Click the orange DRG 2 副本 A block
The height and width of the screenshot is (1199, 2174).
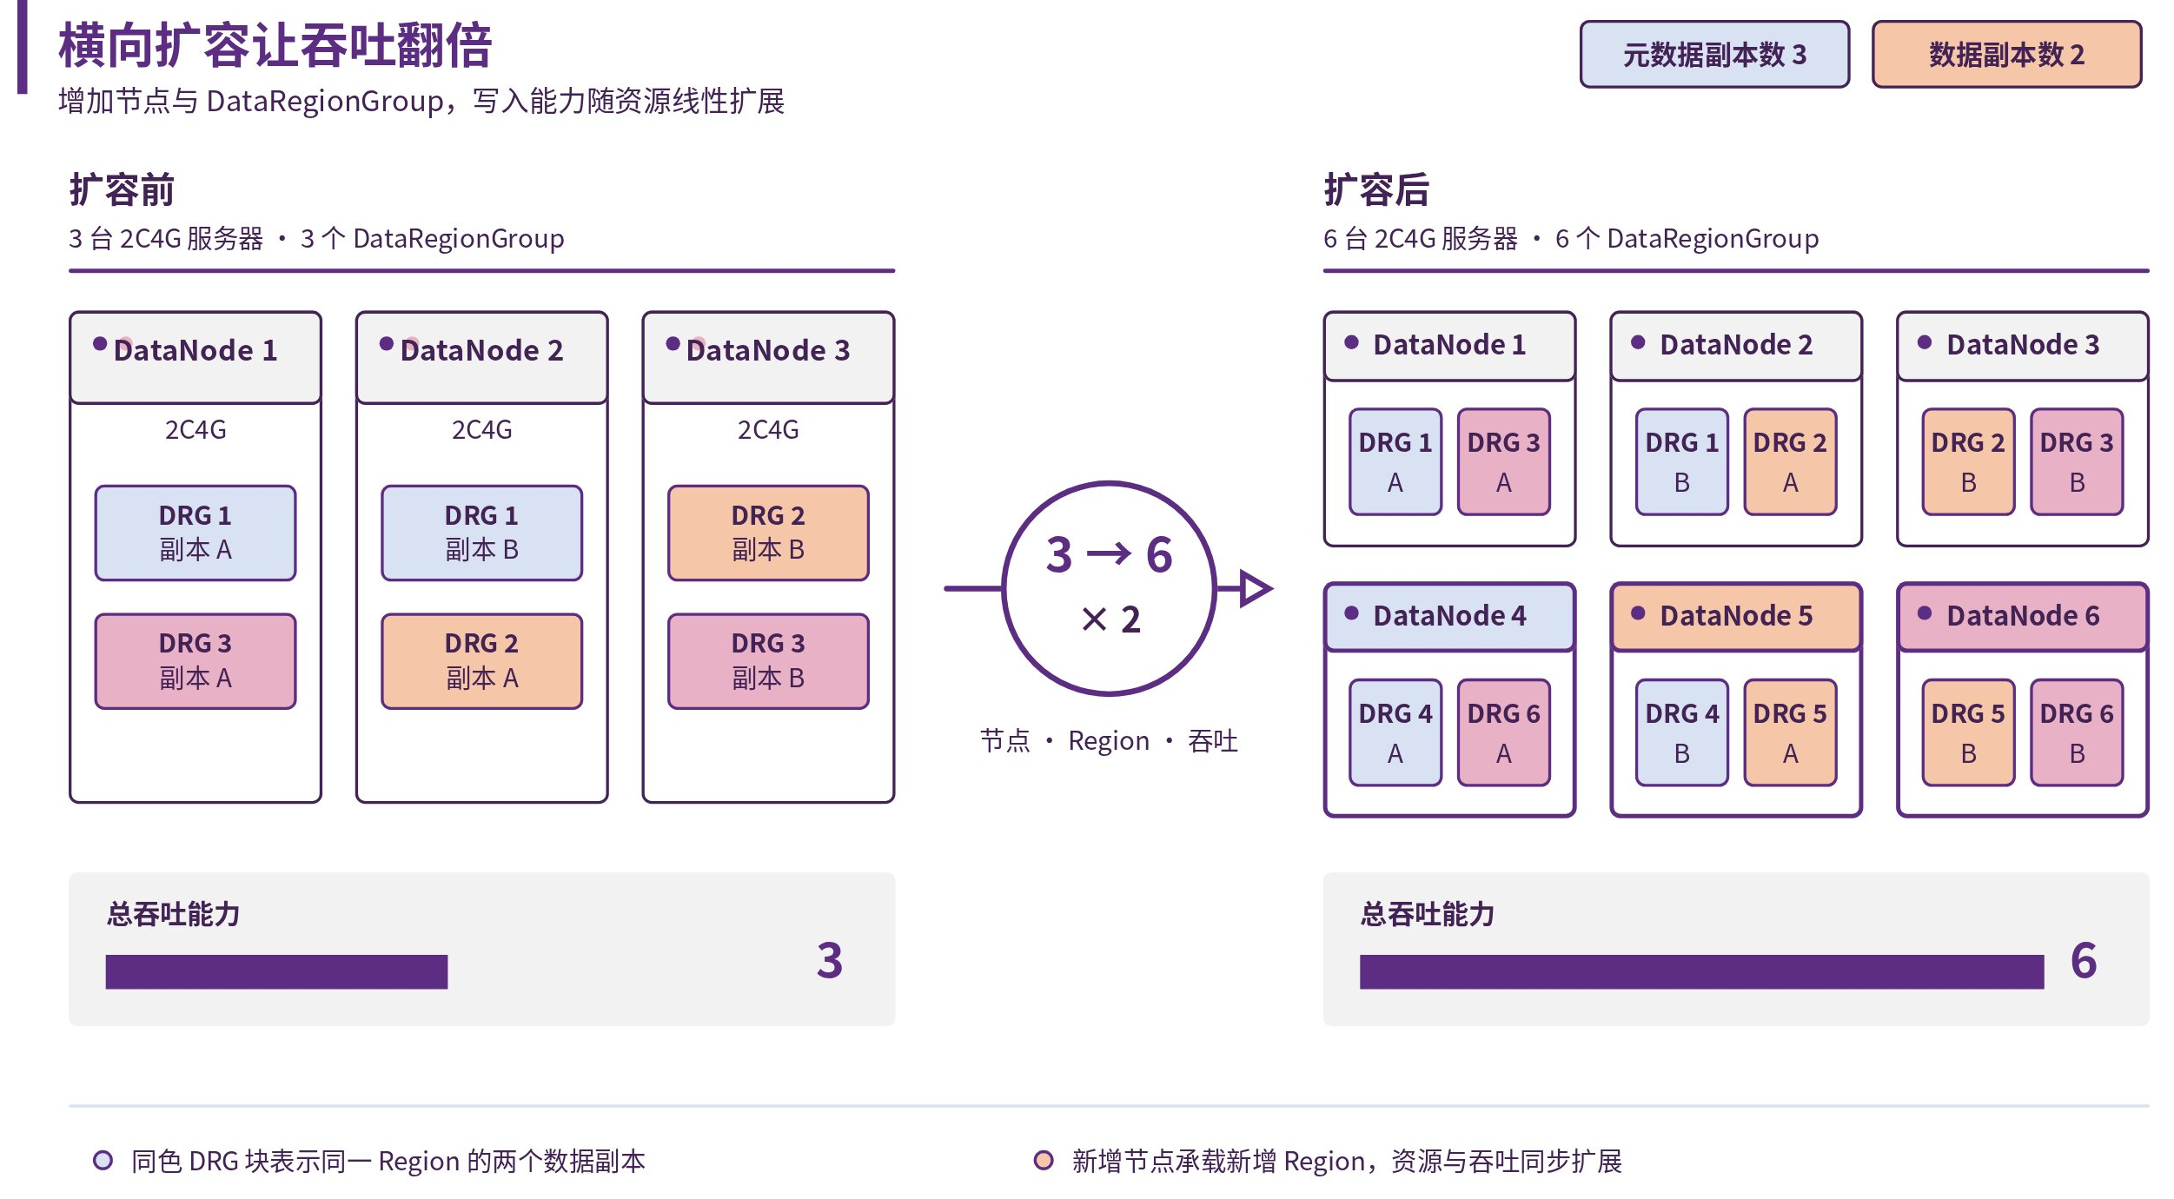pyautogui.click(x=481, y=661)
